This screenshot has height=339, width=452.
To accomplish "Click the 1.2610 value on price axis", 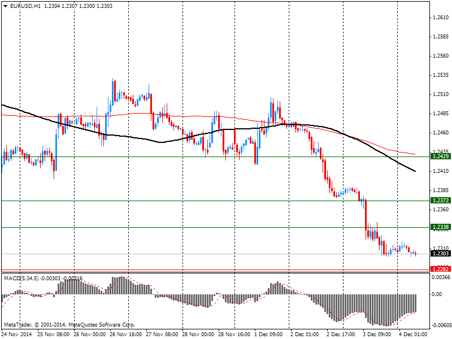I will pos(441,18).
